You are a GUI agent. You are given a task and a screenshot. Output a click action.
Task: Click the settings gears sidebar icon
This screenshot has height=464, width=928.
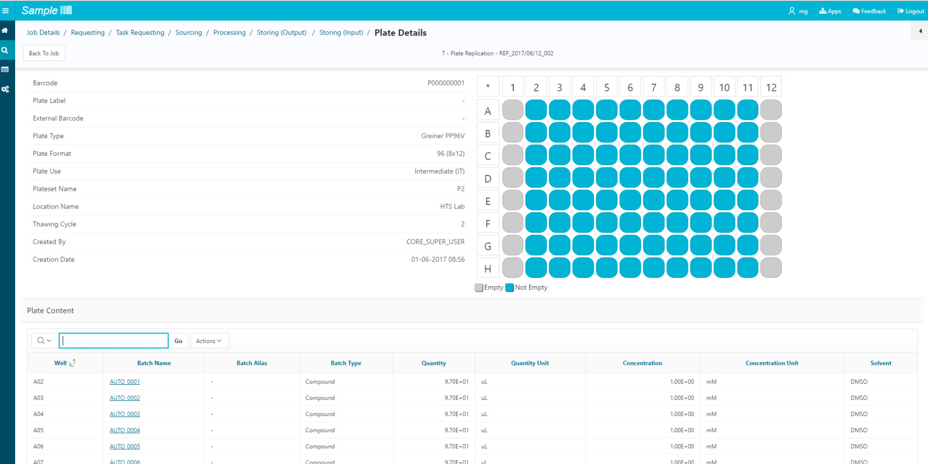tap(5, 90)
